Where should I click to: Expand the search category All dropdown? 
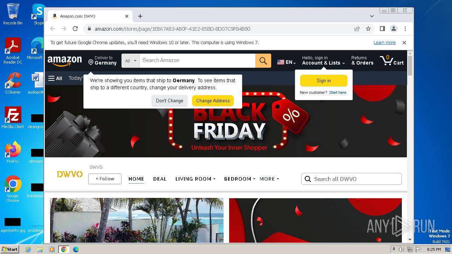(131, 61)
